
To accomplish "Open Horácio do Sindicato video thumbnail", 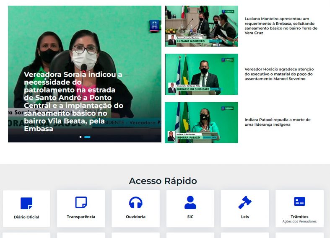I will (201, 74).
